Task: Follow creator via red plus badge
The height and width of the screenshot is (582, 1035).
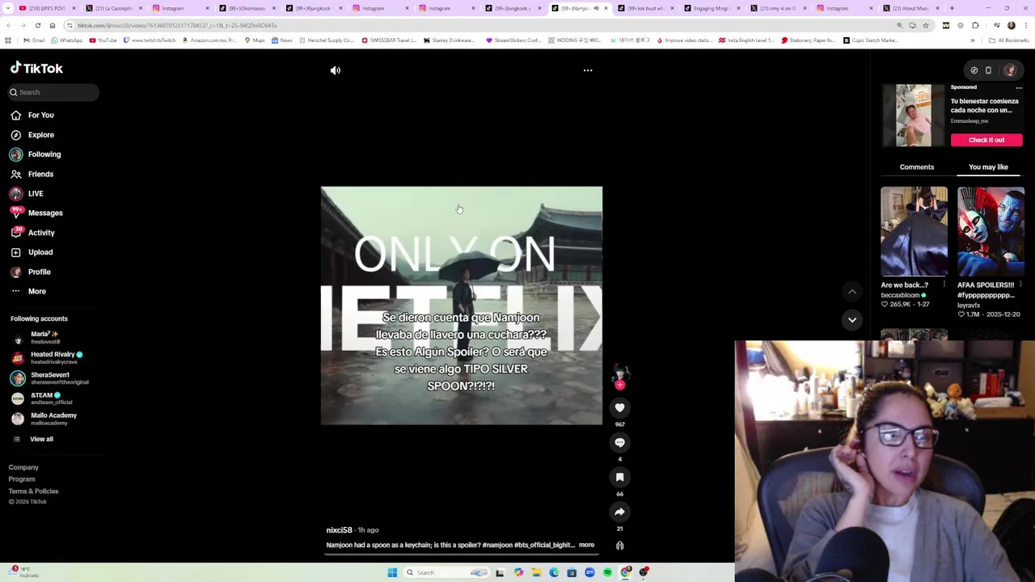Action: [620, 386]
